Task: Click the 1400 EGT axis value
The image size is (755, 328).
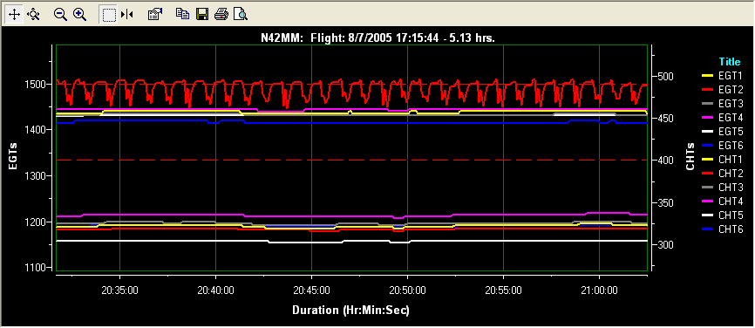Action: pos(35,130)
